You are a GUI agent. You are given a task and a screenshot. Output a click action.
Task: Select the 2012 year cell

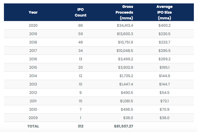click(33, 93)
